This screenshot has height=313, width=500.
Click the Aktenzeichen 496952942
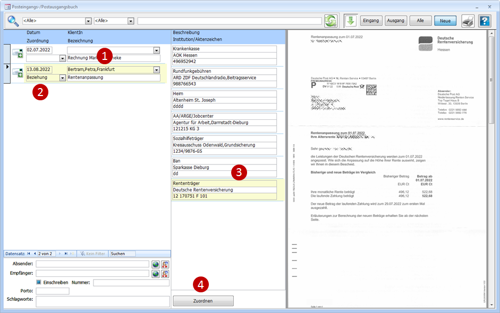coord(224,62)
